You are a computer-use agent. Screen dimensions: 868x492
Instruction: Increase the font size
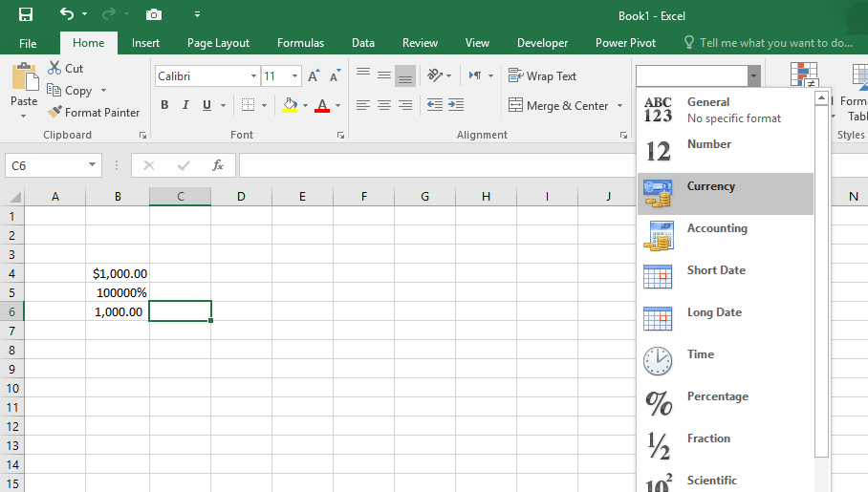coord(314,75)
